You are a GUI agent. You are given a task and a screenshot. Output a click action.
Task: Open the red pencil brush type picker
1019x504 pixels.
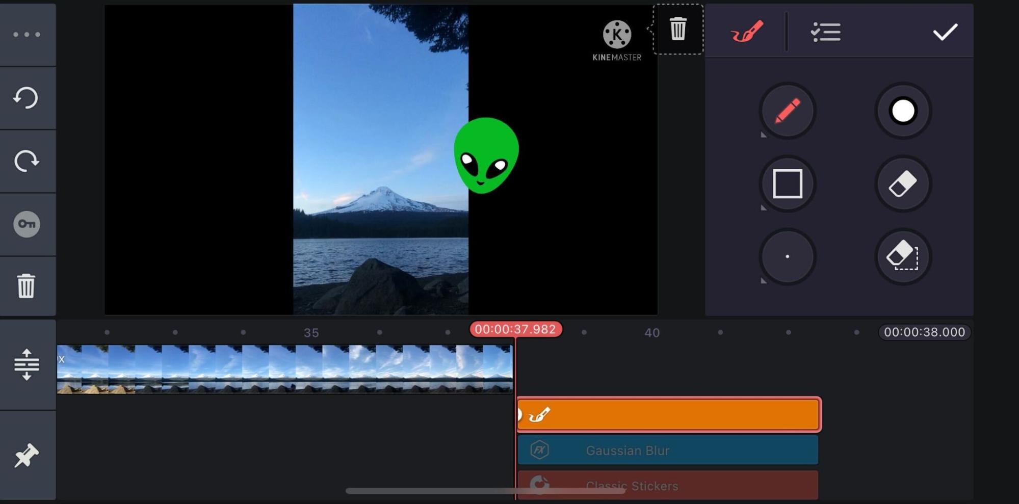(x=787, y=111)
